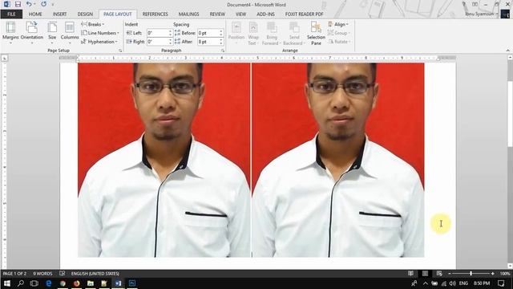The height and width of the screenshot is (289, 513).
Task: Click the Indent Right value field
Action: [157, 42]
